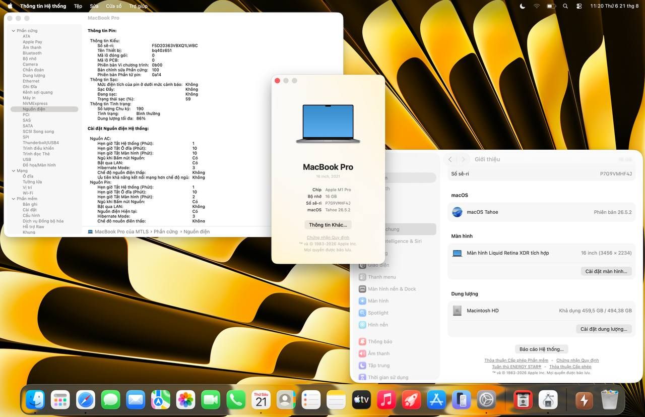Click the Cài đặt màn hình button
The width and height of the screenshot is (645, 417).
pyautogui.click(x=606, y=271)
